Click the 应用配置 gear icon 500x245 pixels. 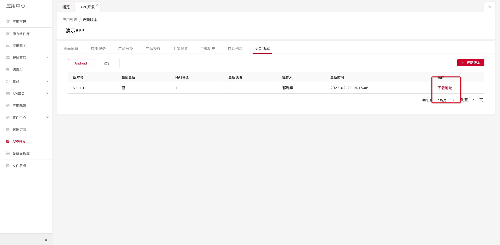(8, 106)
